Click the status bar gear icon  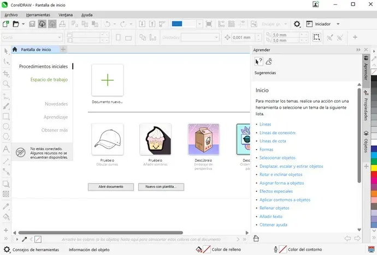(x=7, y=250)
